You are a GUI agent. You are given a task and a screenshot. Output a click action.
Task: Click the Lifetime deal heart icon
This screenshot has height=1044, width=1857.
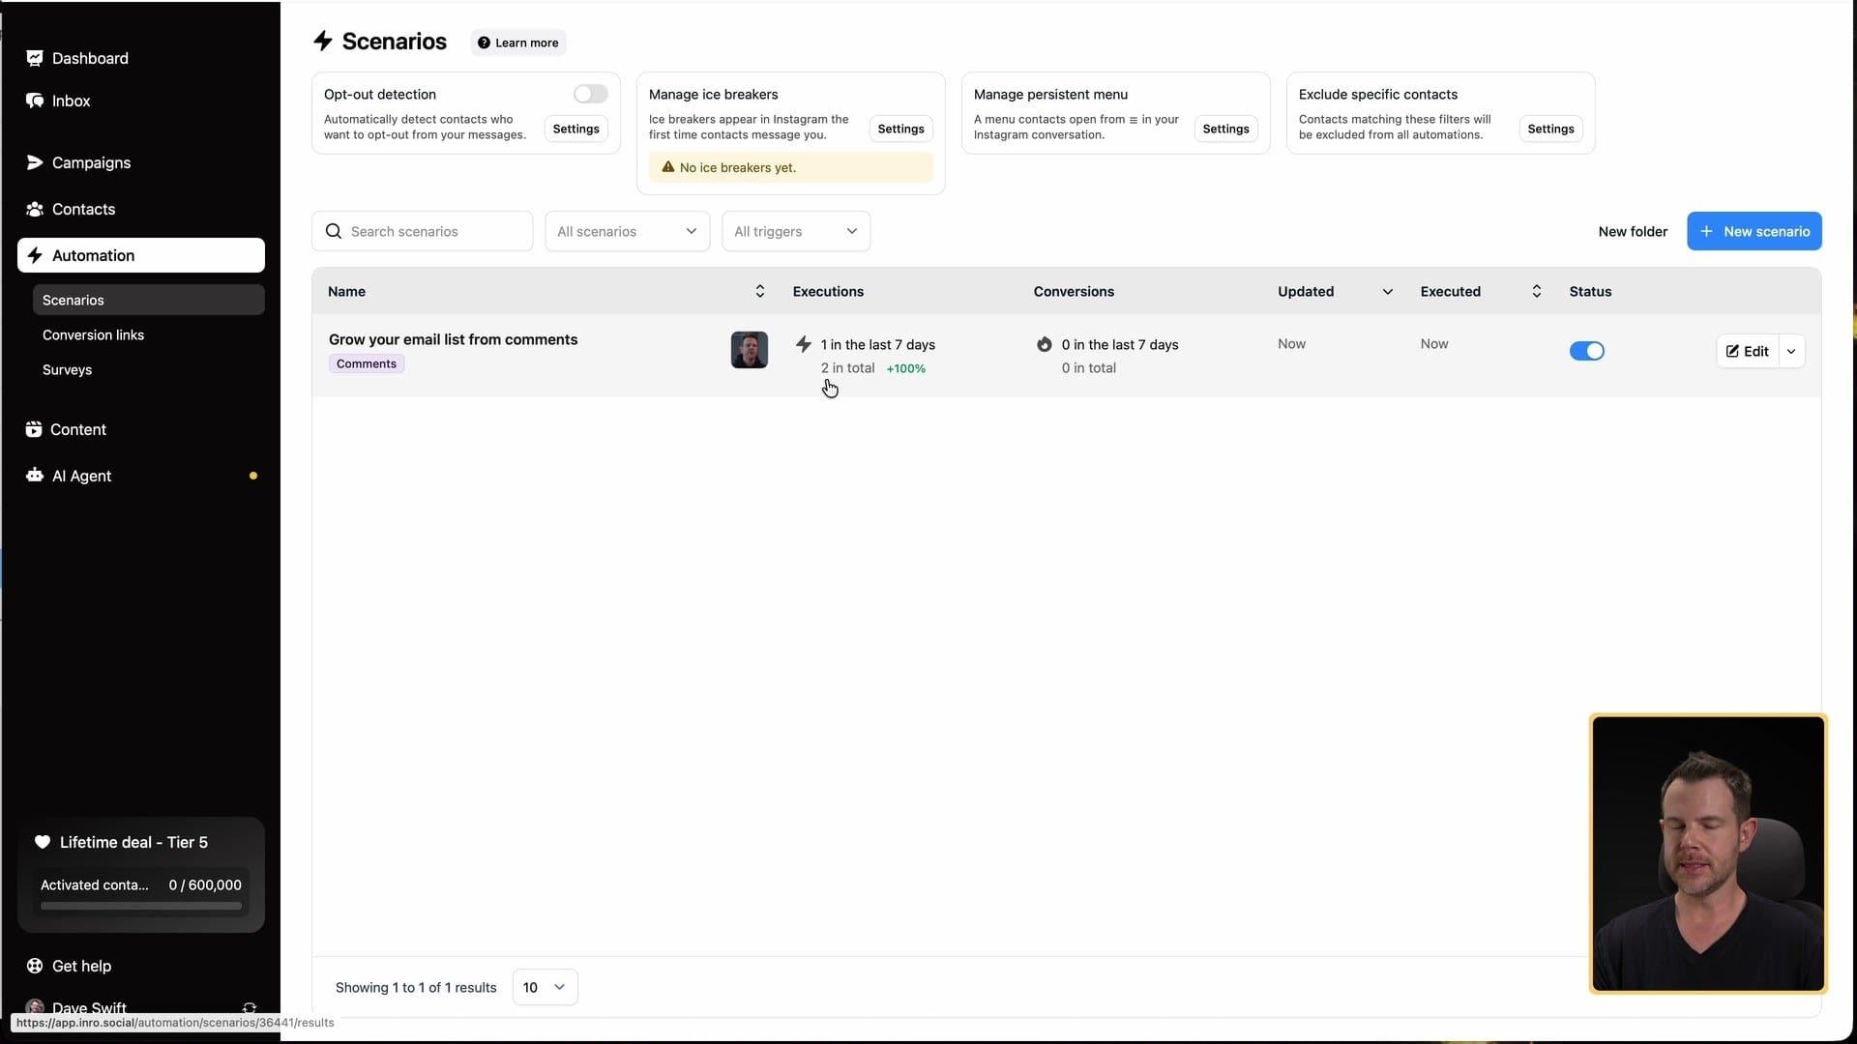43,842
